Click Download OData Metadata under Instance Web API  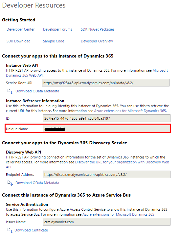pyautogui.click(x=37, y=91)
